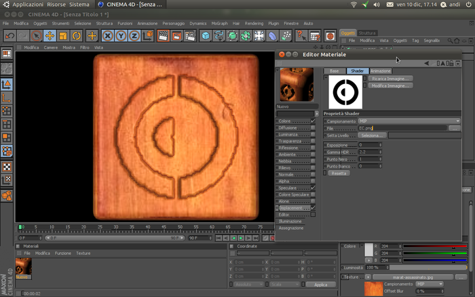Image resolution: width=475 pixels, height=297 pixels.
Task: Open the Campionamento MIP dropdown in Shader
Action: 409,121
